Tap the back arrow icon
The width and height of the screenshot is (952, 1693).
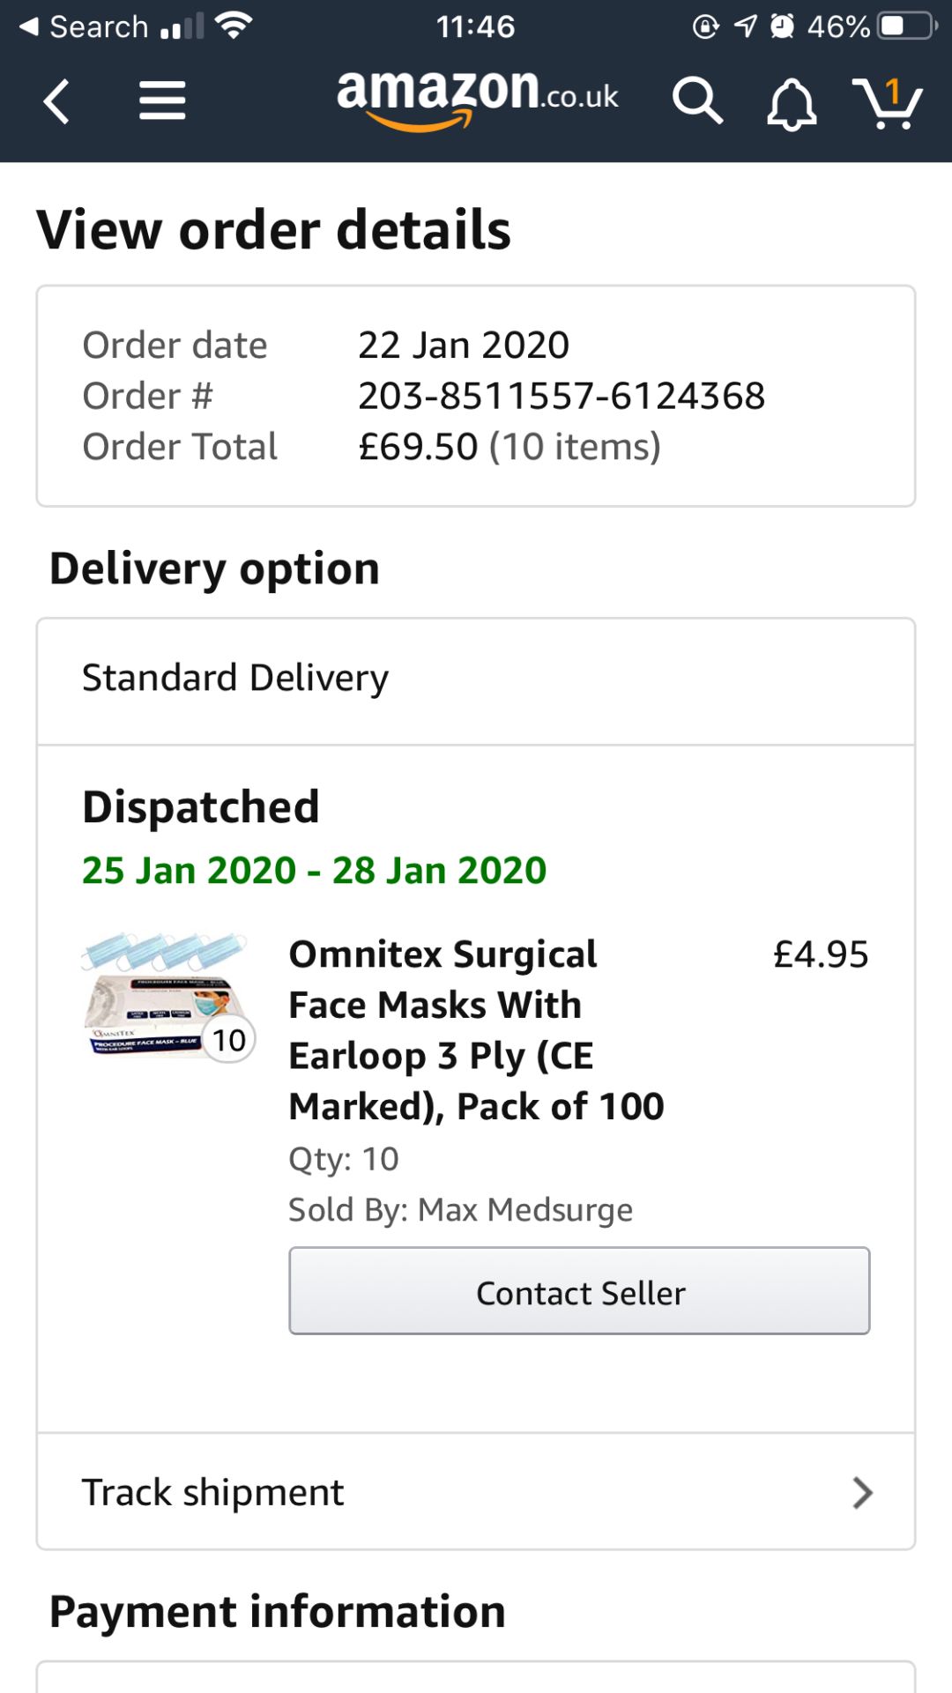point(56,100)
